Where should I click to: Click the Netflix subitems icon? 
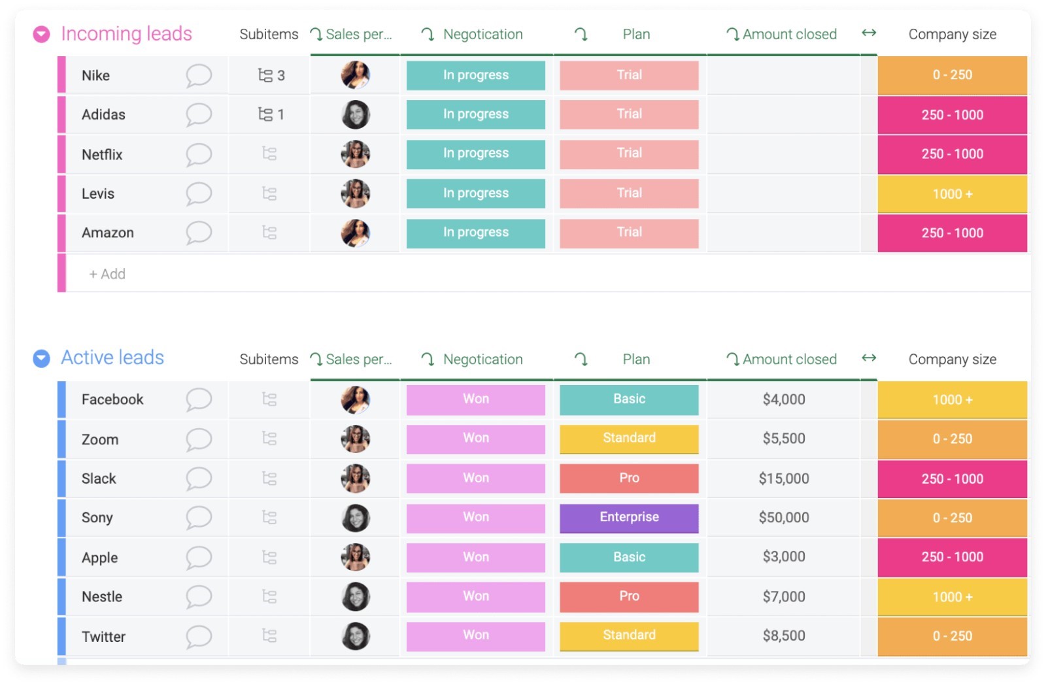269,154
